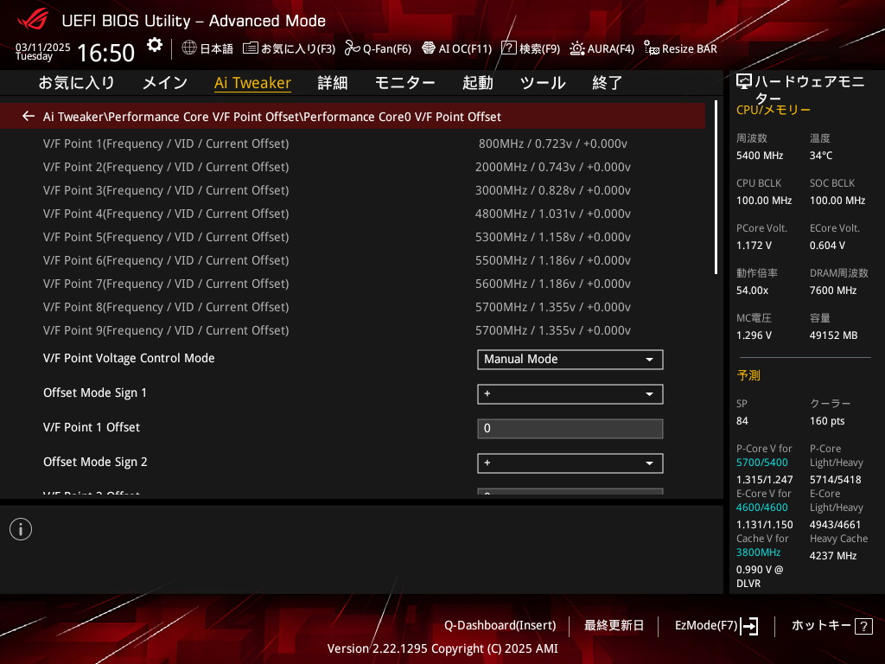Click the 16:50 clock time
This screenshot has height=664, width=885.
(105, 53)
